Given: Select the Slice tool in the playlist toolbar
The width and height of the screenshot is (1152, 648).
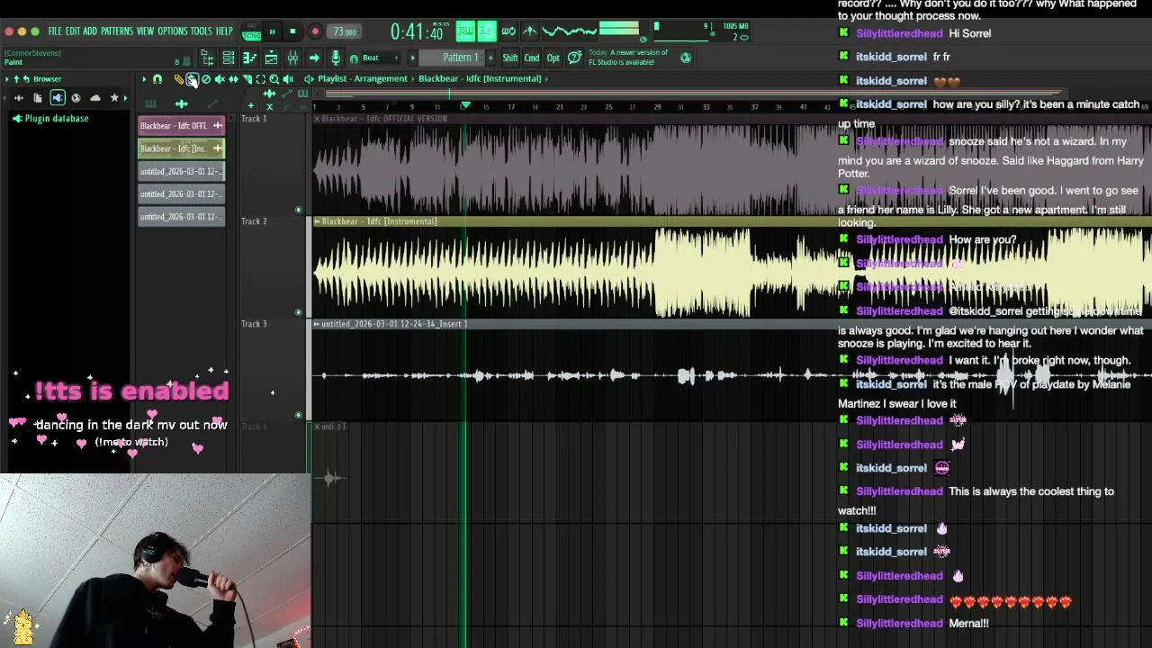Looking at the screenshot, I should (247, 79).
